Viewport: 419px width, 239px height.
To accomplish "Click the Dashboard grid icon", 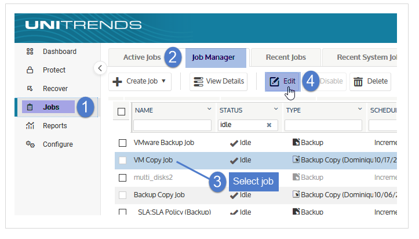I will (30, 51).
